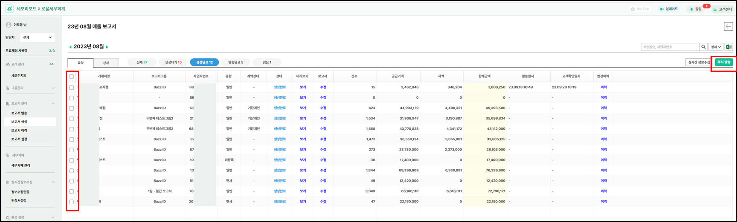The image size is (737, 222).
Task: Click the 실시간 정보수집 button
Action: tap(699, 63)
